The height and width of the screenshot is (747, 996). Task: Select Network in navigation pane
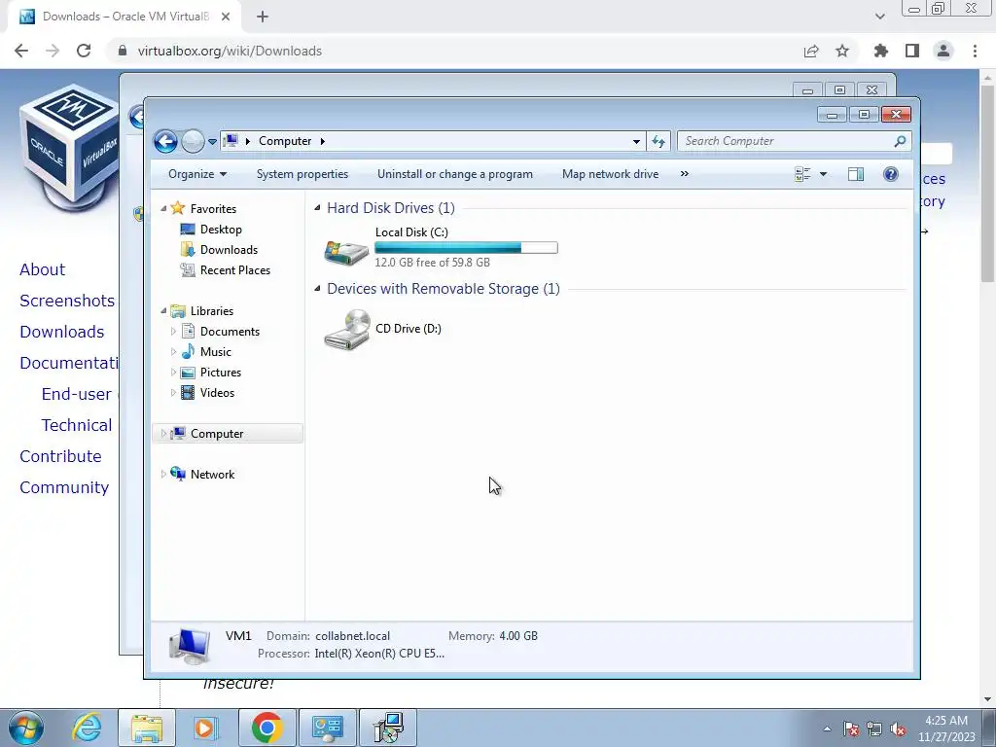point(212,475)
